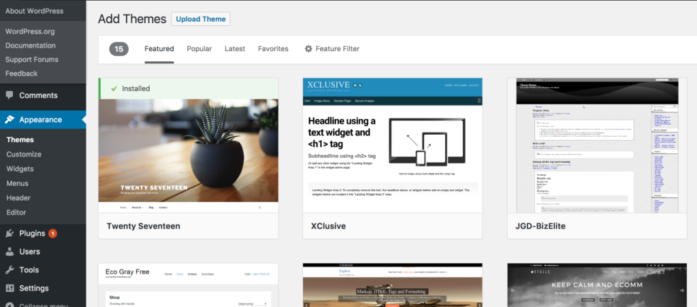The width and height of the screenshot is (697, 307).
Task: Switch to the Latest tab
Action: click(235, 49)
